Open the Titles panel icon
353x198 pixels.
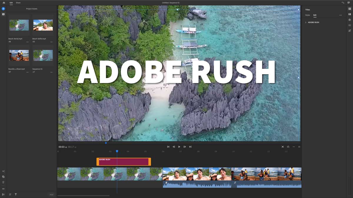point(350,9)
